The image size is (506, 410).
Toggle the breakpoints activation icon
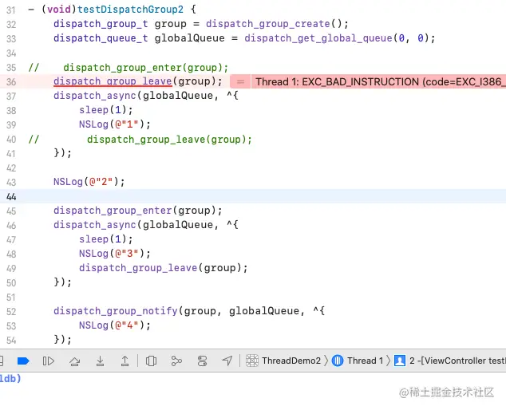click(x=23, y=361)
